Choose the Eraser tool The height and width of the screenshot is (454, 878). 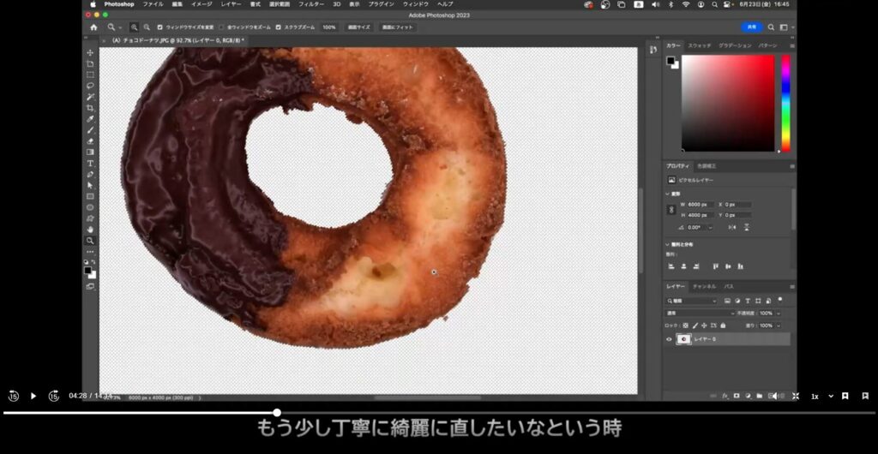(x=90, y=141)
